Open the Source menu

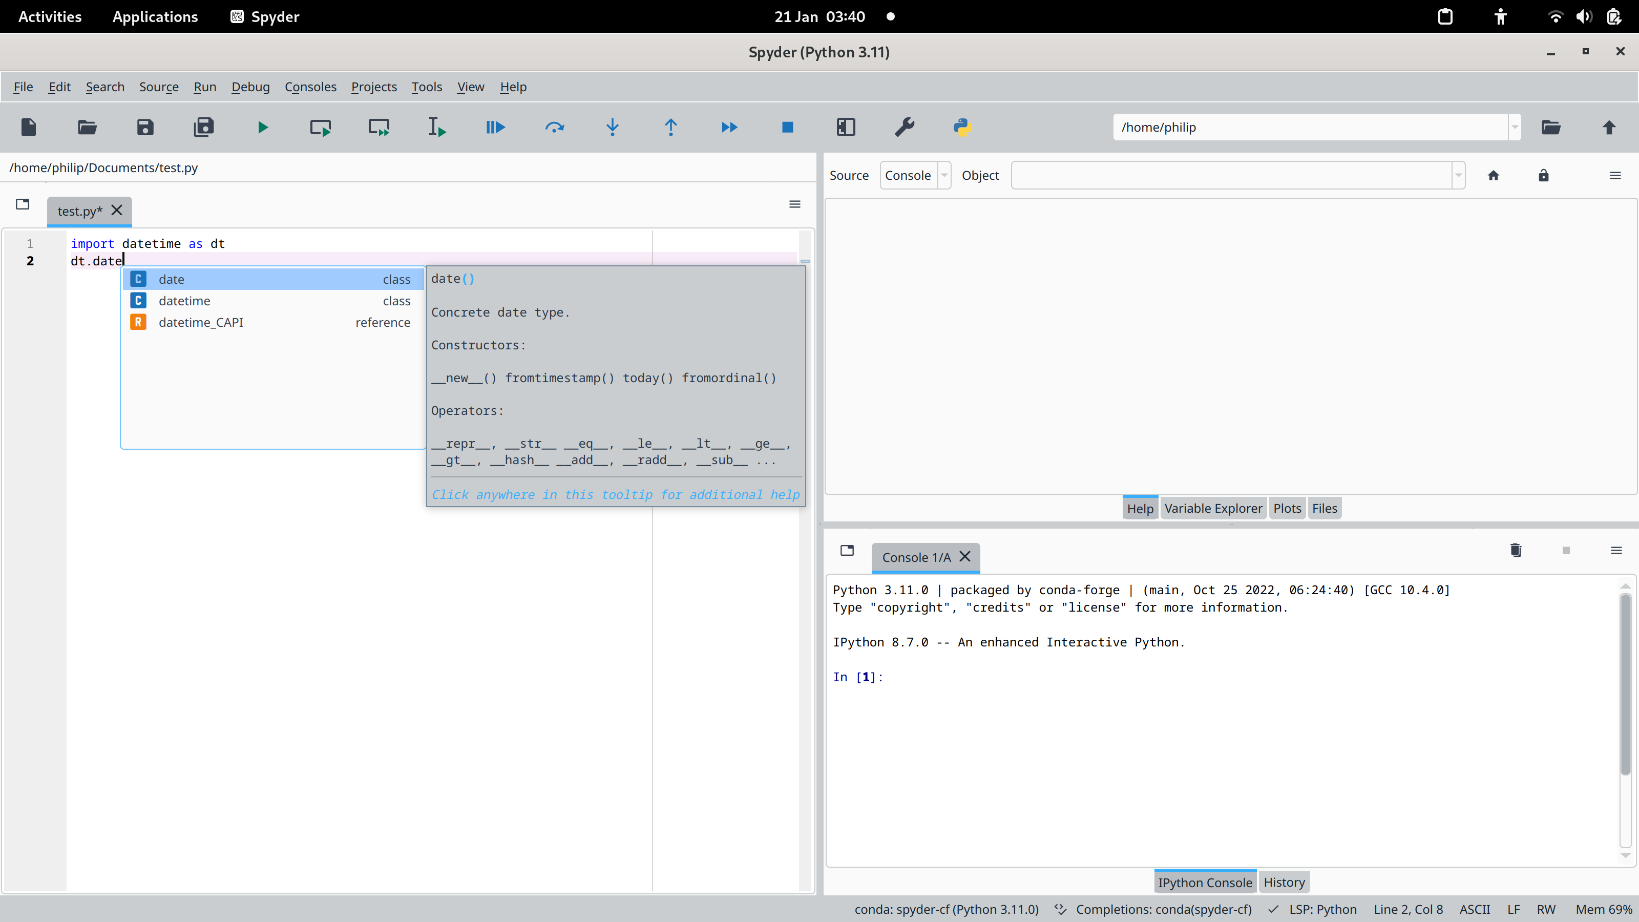pos(159,86)
